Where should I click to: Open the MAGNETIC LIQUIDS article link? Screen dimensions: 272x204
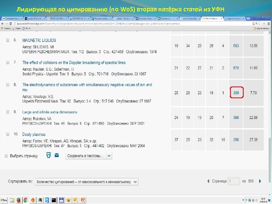coord(39,40)
